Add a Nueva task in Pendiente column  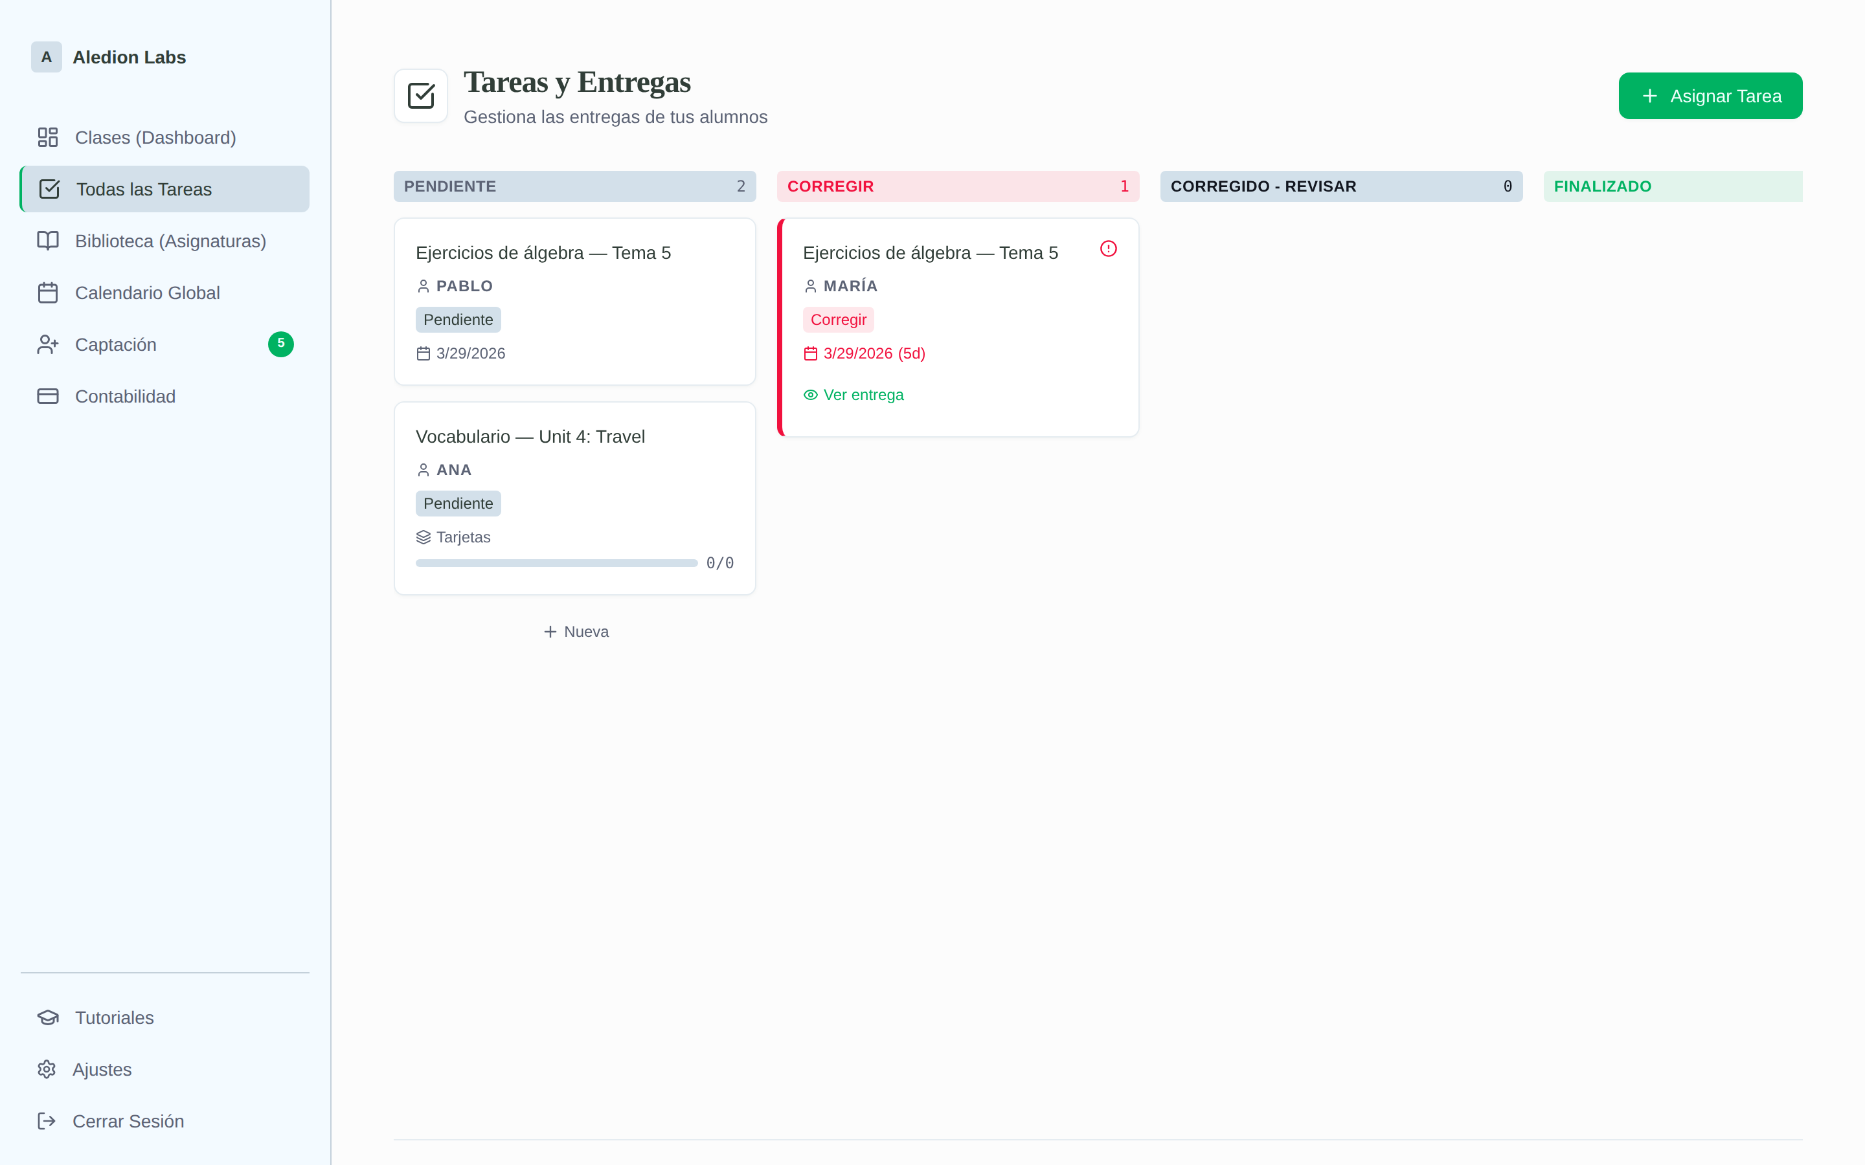pos(576,632)
